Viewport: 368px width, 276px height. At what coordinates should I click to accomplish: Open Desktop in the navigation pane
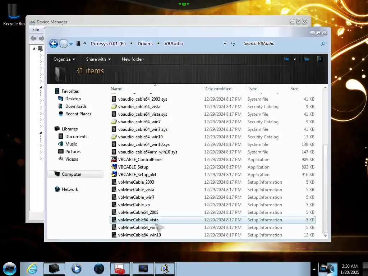73,99
